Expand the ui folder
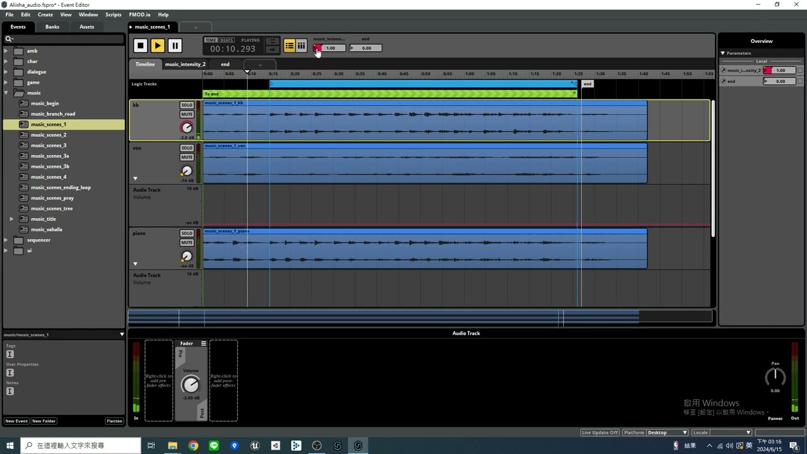Screen dimensions: 807x454 point(6,250)
